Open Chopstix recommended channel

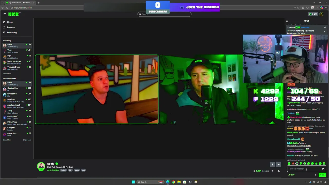17,129
